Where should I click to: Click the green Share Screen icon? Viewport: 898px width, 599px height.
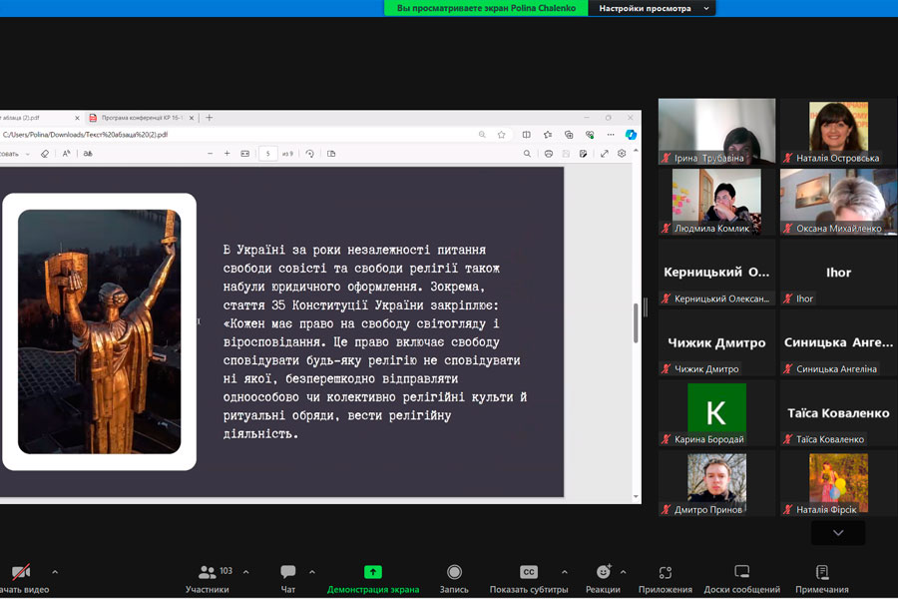373,572
